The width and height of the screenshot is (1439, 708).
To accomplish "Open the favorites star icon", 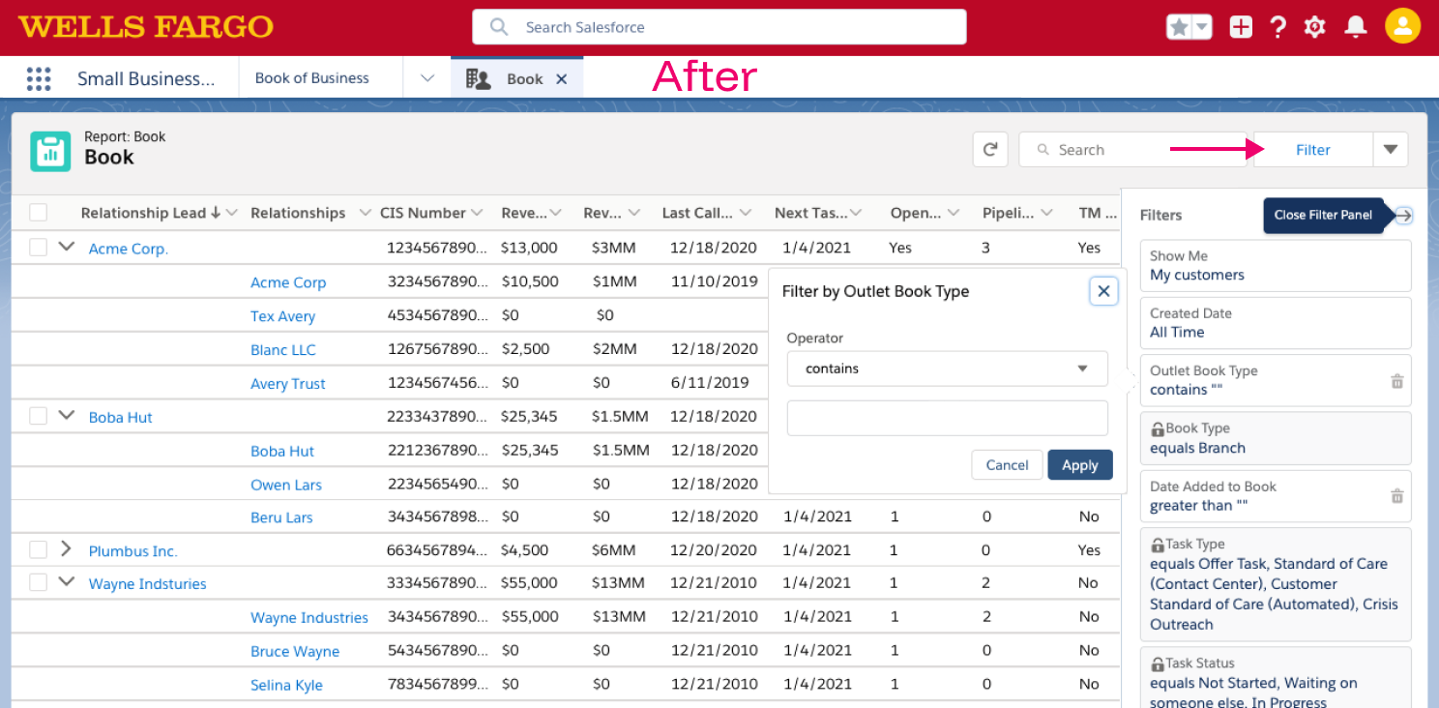I will [1179, 27].
